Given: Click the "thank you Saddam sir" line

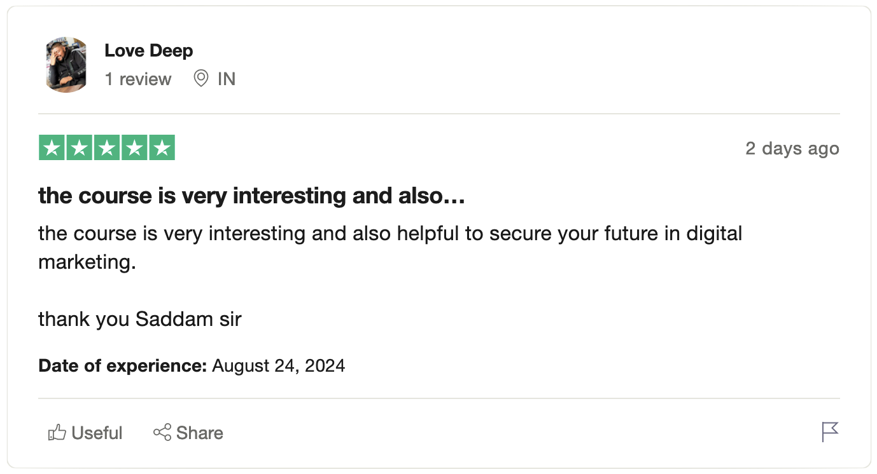Looking at the screenshot, I should [140, 318].
